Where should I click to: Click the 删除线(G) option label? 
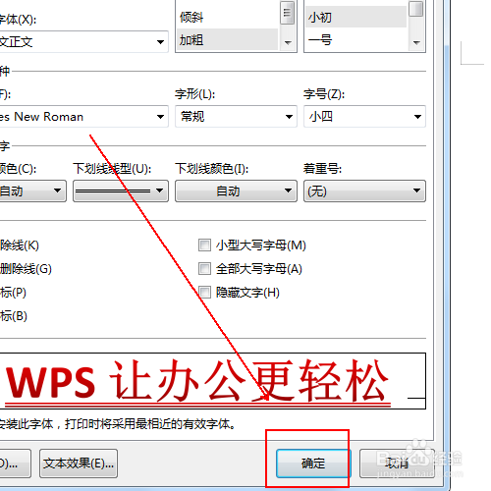pos(26,269)
